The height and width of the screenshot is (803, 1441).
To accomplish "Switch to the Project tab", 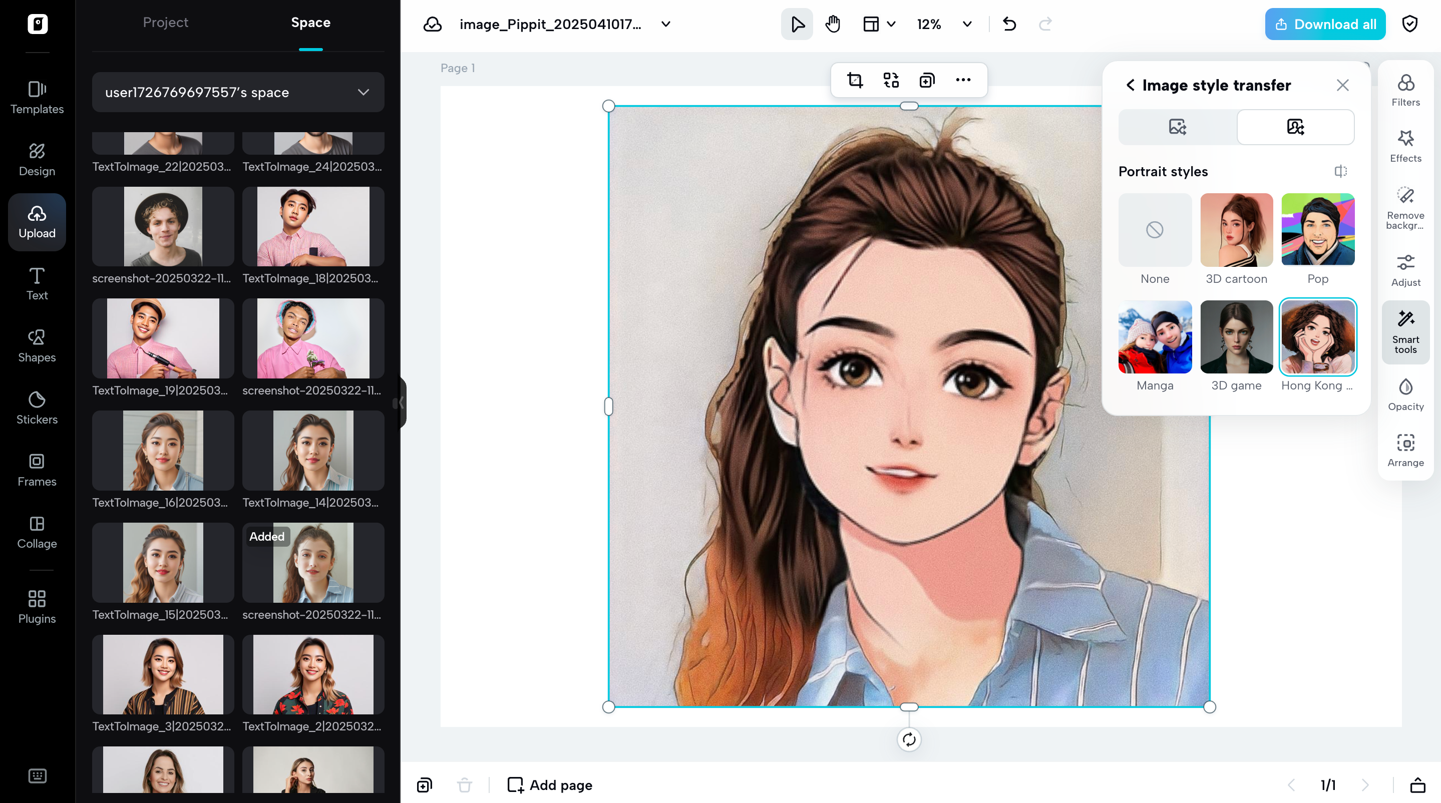I will click(x=165, y=23).
